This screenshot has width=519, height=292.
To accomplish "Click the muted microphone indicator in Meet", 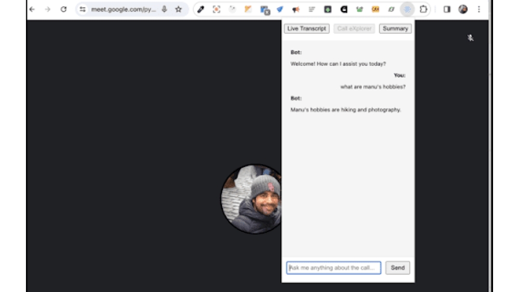I will point(470,38).
